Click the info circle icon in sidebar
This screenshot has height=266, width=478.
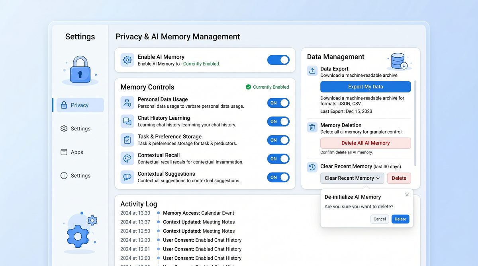pyautogui.click(x=64, y=175)
